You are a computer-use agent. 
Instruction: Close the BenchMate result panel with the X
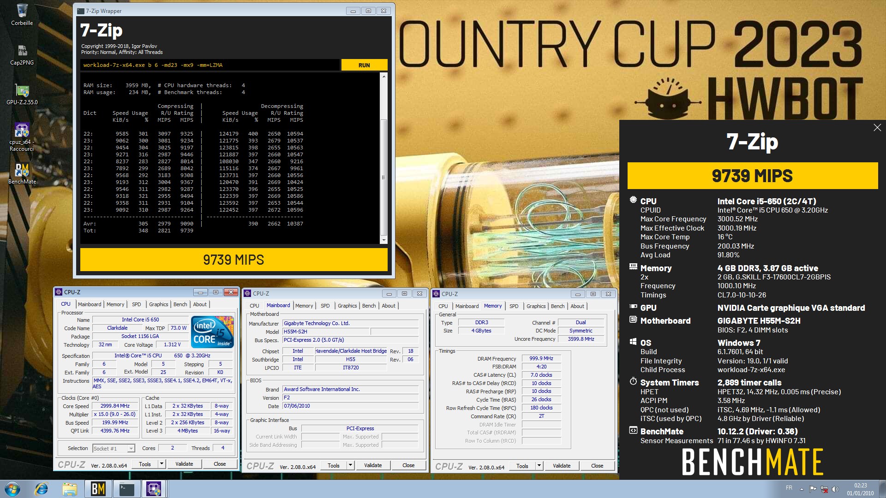[x=877, y=128]
